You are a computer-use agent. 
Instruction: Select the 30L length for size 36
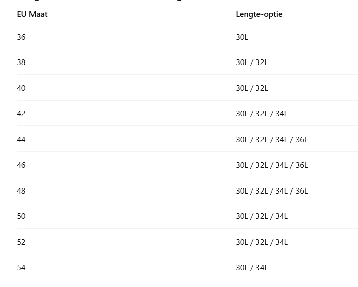(x=242, y=37)
